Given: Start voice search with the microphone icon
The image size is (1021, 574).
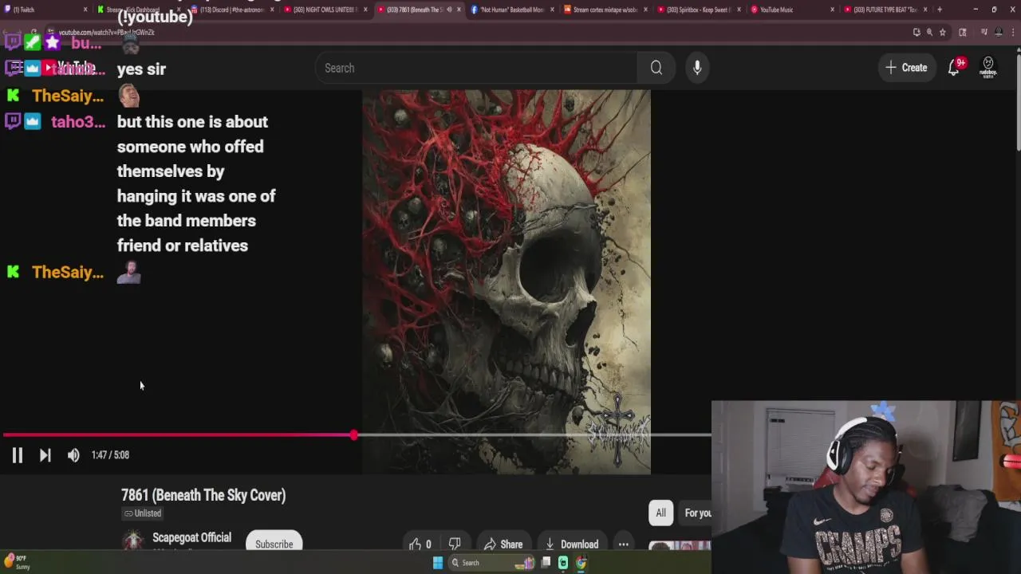Looking at the screenshot, I should [697, 68].
